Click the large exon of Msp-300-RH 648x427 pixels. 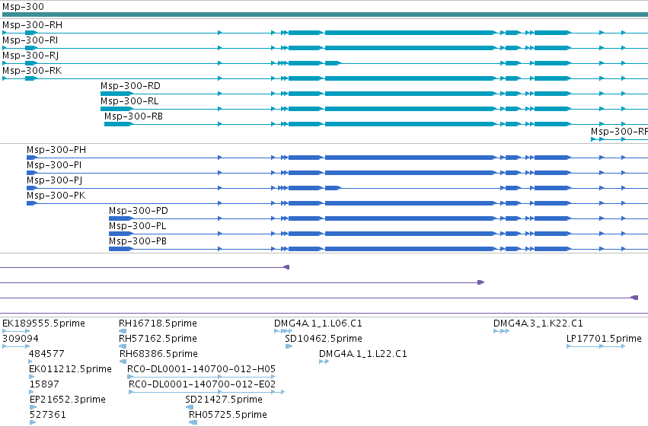410,33
